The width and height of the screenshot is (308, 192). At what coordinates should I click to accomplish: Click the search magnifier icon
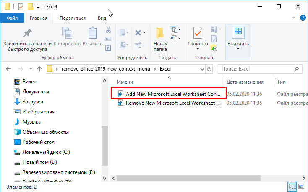click(296, 69)
